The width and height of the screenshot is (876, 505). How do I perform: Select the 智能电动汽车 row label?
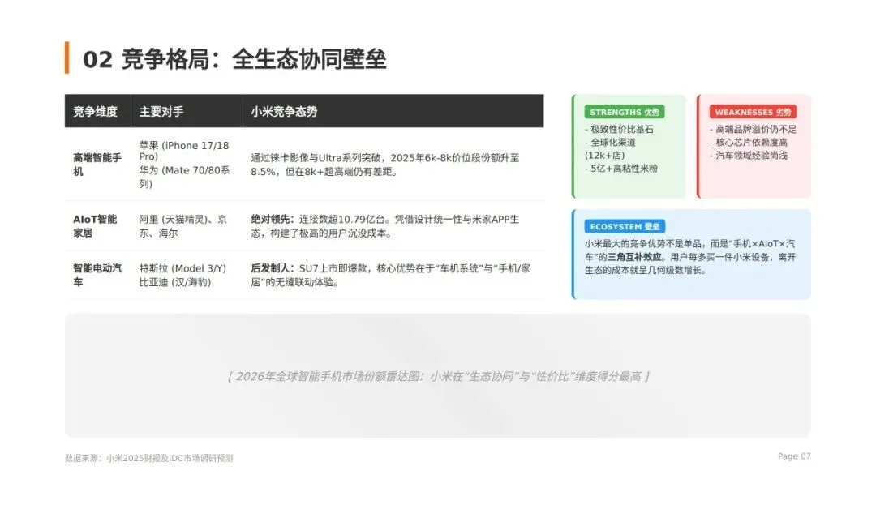pos(96,274)
